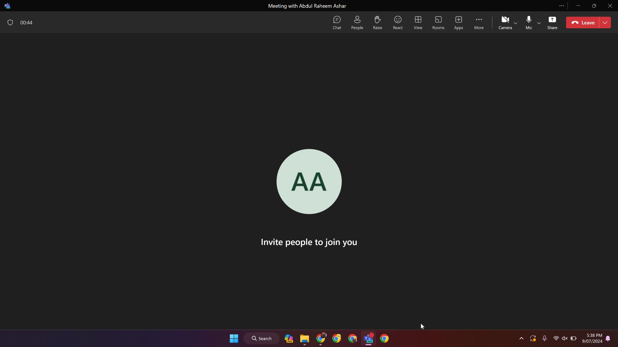The height and width of the screenshot is (347, 618).
Task: Open the meeting Chat panel
Action: pos(337,23)
